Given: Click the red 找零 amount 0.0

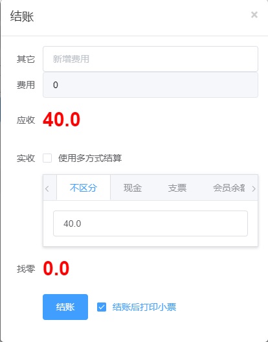Looking at the screenshot, I should (x=56, y=269).
